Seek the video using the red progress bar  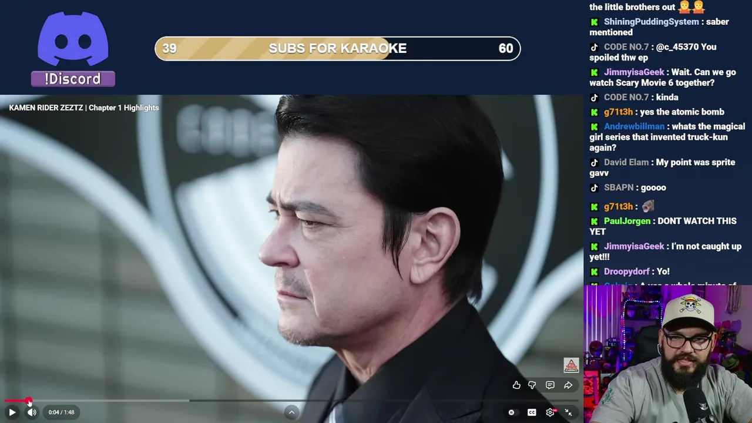click(x=291, y=401)
